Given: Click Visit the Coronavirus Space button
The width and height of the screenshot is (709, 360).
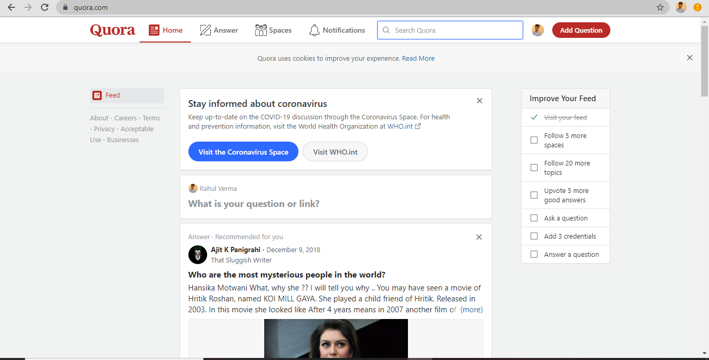Looking at the screenshot, I should point(243,151).
